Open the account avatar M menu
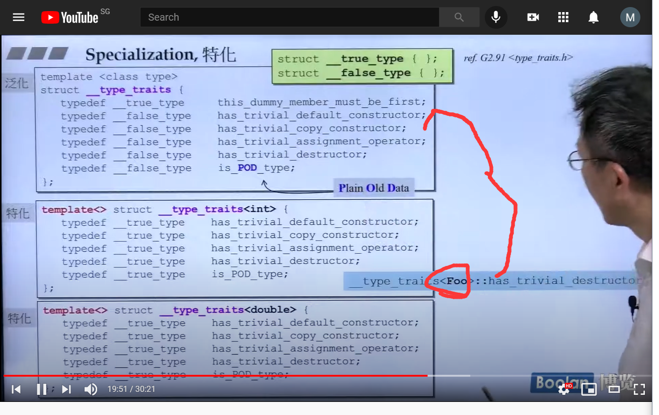Viewport: 659px width, 415px height. [630, 17]
